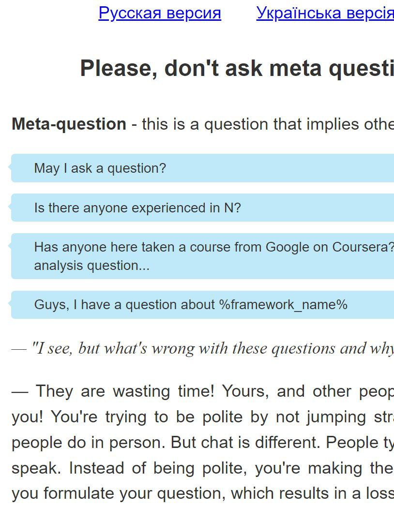
Task: Click the line "you formulate your question"
Action: click(119, 493)
